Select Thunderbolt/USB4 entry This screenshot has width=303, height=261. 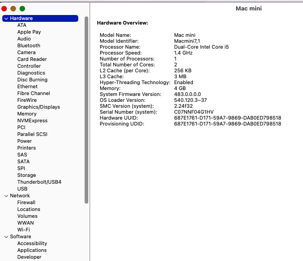39,182
